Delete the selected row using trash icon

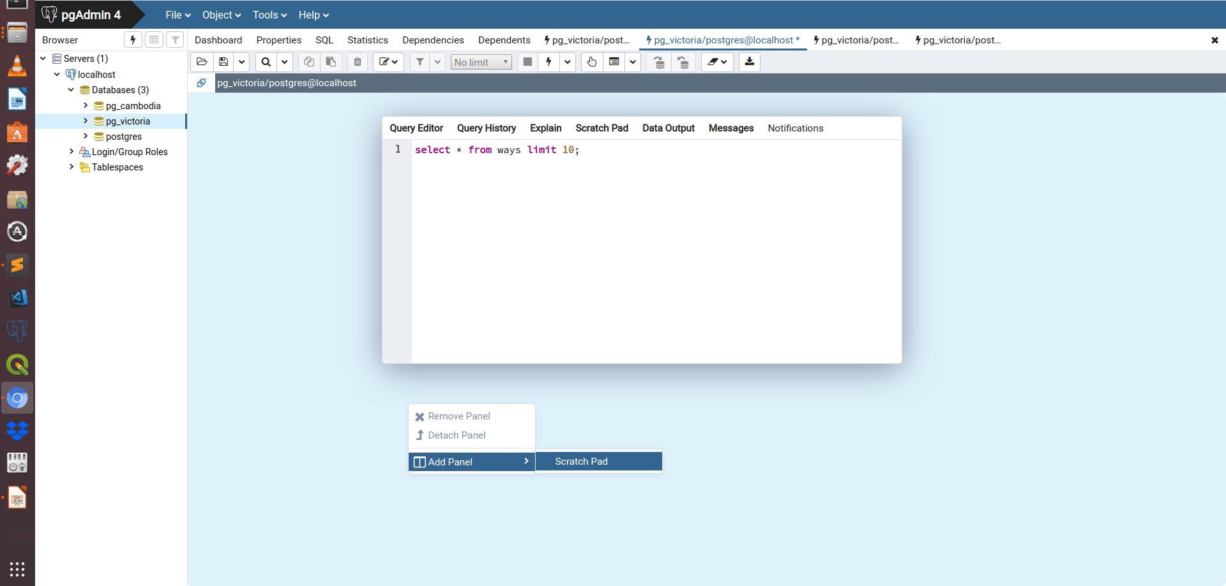(x=357, y=62)
